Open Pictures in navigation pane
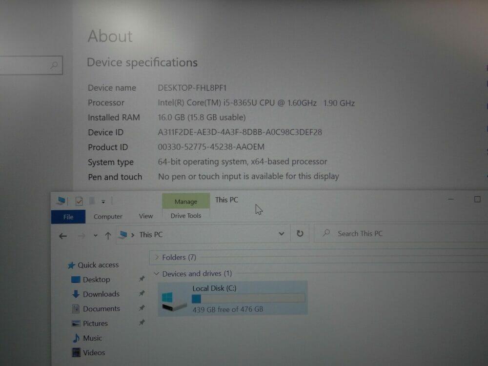The height and width of the screenshot is (366, 488). click(x=95, y=324)
